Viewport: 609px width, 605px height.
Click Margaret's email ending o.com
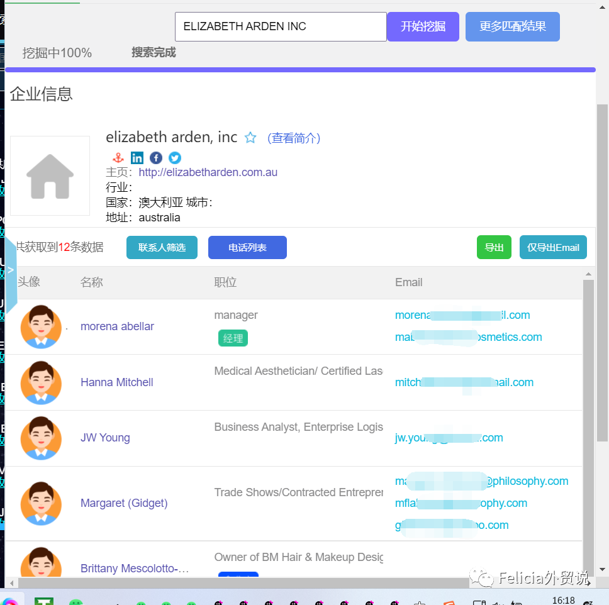point(452,525)
